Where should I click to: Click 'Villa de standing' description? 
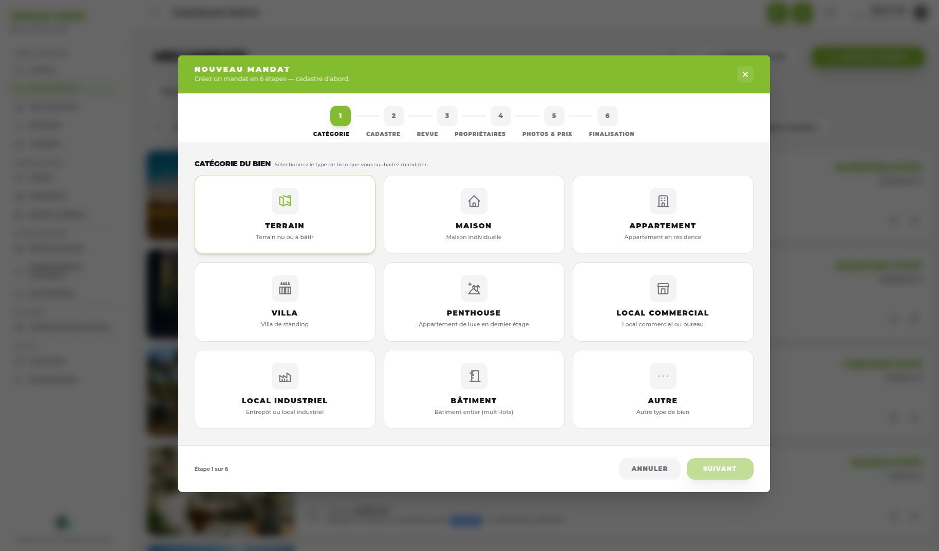click(285, 324)
